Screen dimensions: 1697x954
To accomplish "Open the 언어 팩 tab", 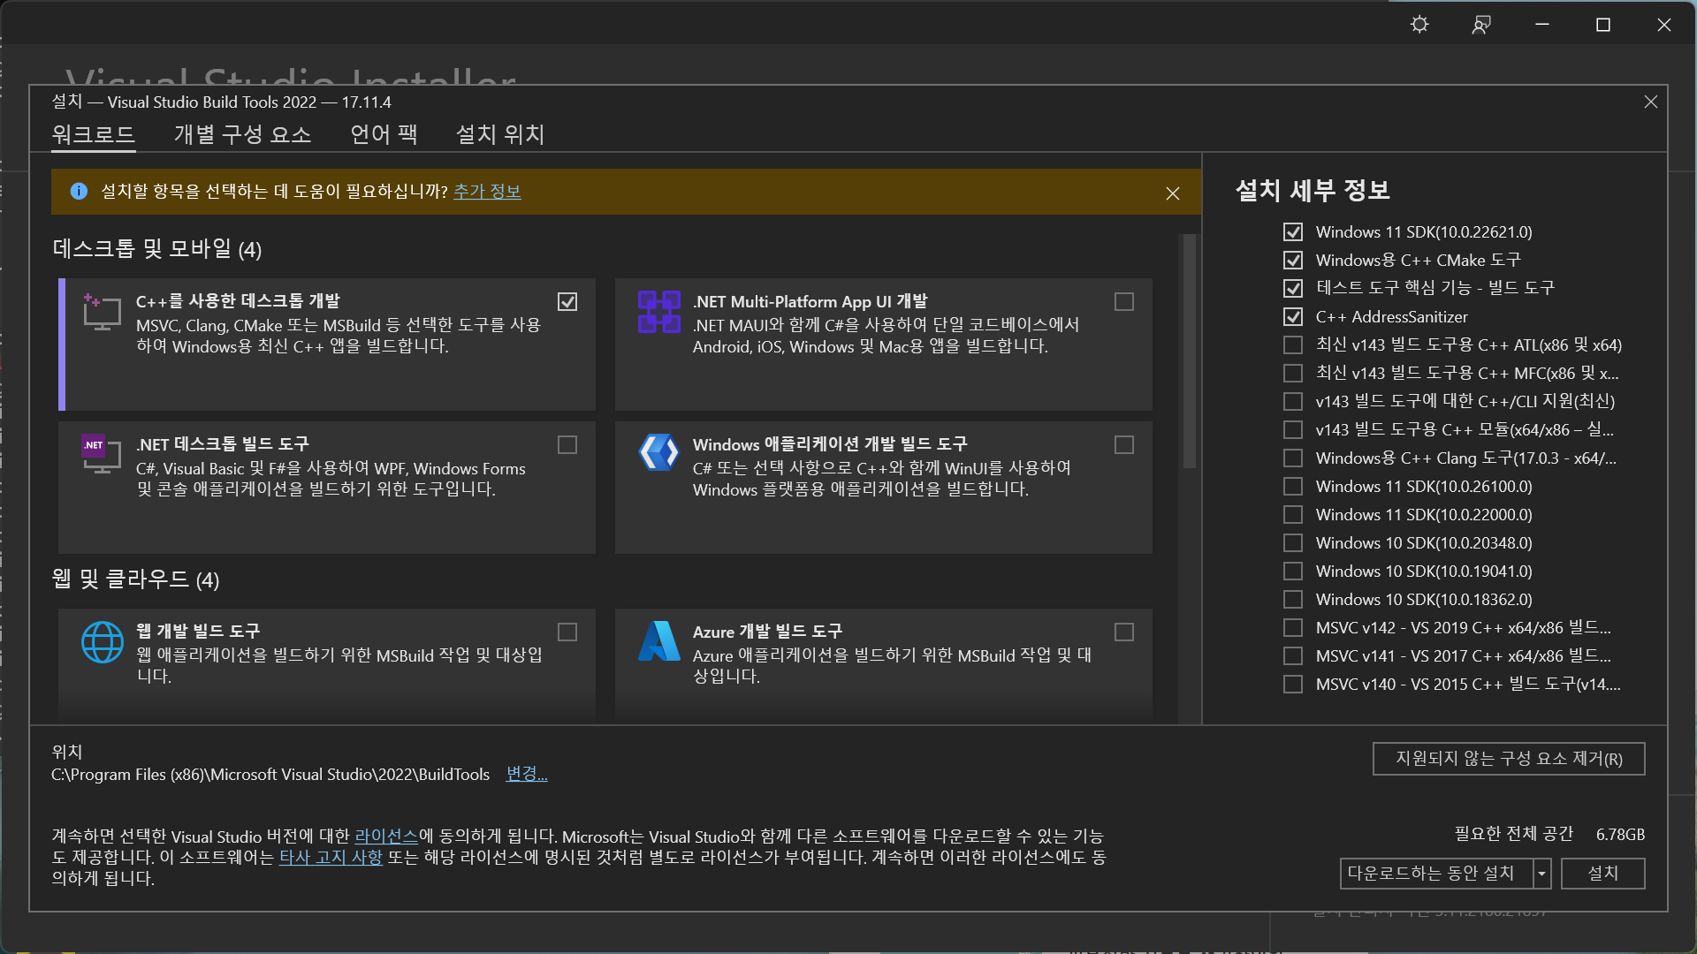I will coord(384,134).
